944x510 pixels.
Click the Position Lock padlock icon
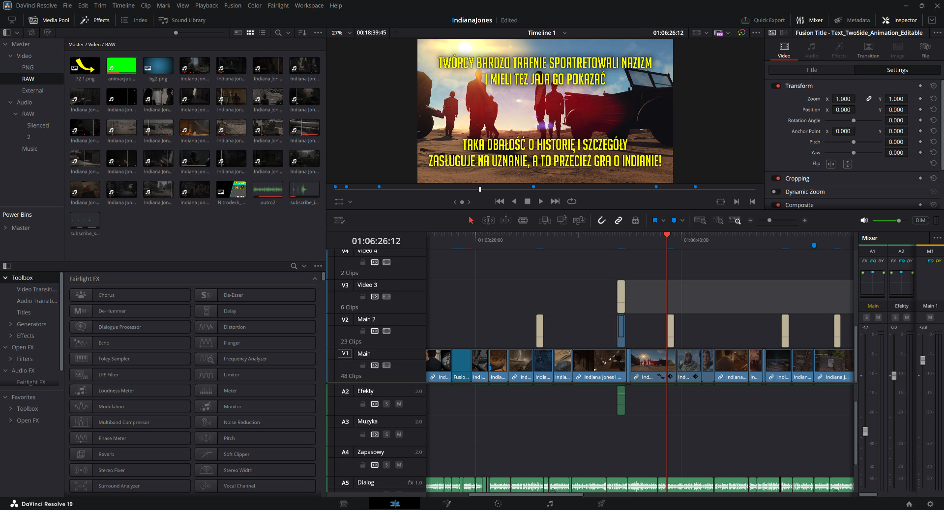[x=635, y=221]
